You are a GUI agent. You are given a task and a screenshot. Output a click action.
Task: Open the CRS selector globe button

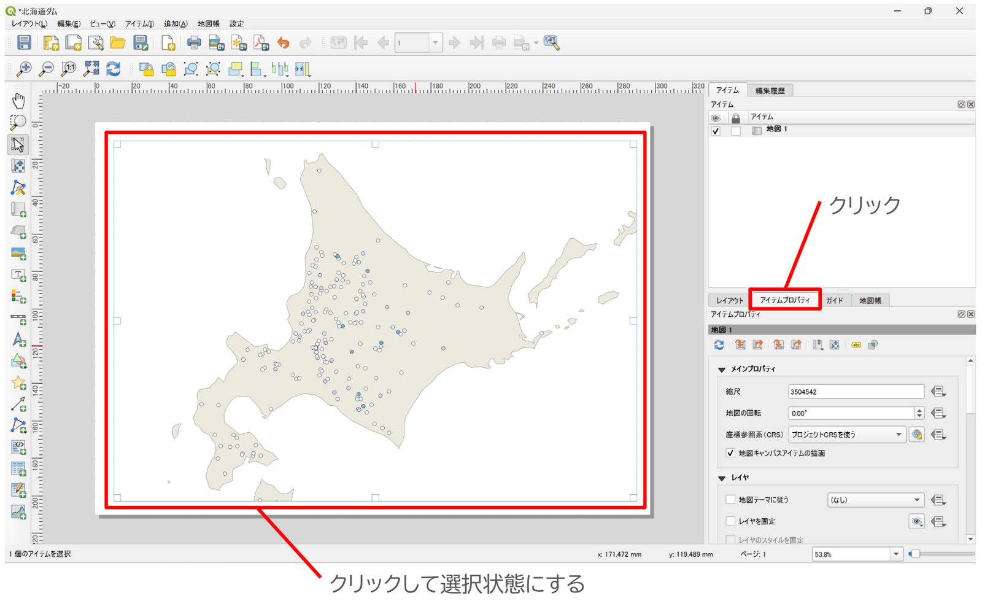click(916, 435)
